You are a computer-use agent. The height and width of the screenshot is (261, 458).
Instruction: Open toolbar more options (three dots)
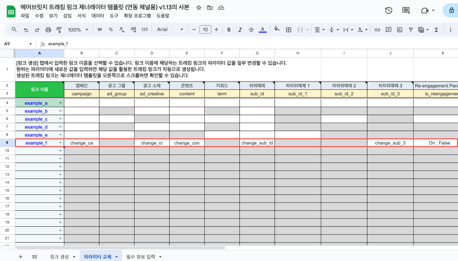[x=450, y=30]
